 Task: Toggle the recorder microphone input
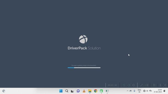(123, 85)
